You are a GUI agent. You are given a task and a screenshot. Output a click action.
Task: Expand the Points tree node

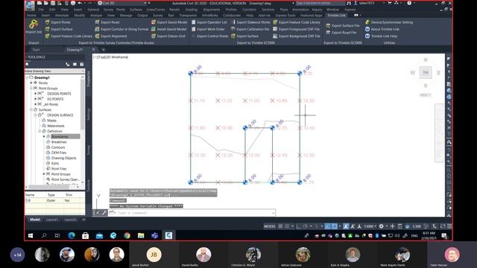pos(31,83)
